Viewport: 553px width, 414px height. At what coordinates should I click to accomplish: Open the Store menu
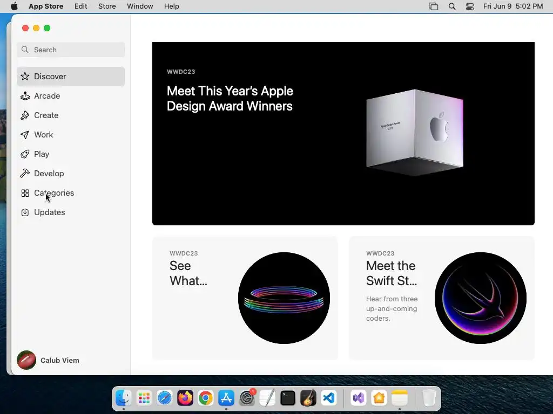[107, 6]
